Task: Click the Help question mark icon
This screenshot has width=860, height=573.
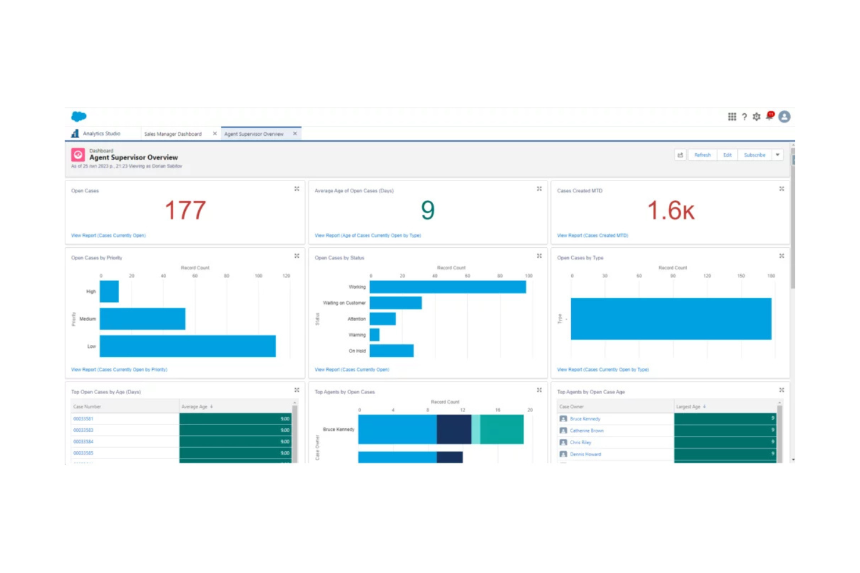Action: click(744, 117)
